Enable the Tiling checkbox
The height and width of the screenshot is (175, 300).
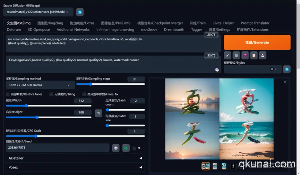coord(51,94)
